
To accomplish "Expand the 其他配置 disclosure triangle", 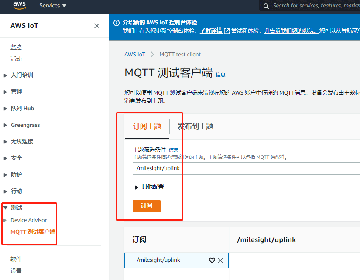I will point(137,188).
